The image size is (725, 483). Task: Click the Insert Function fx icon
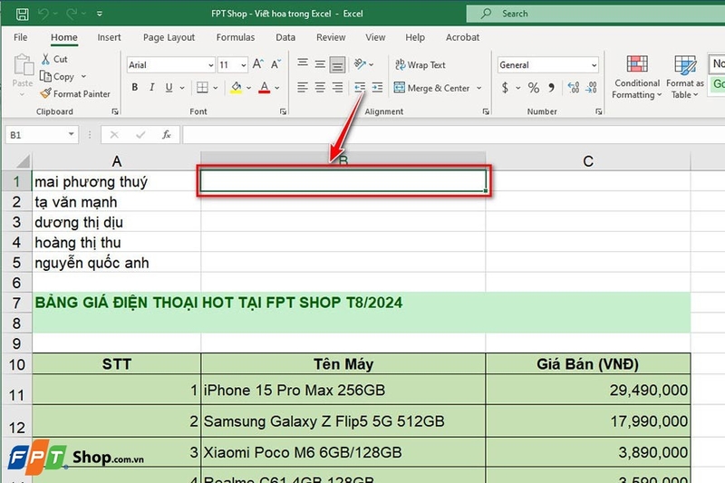pyautogui.click(x=167, y=135)
